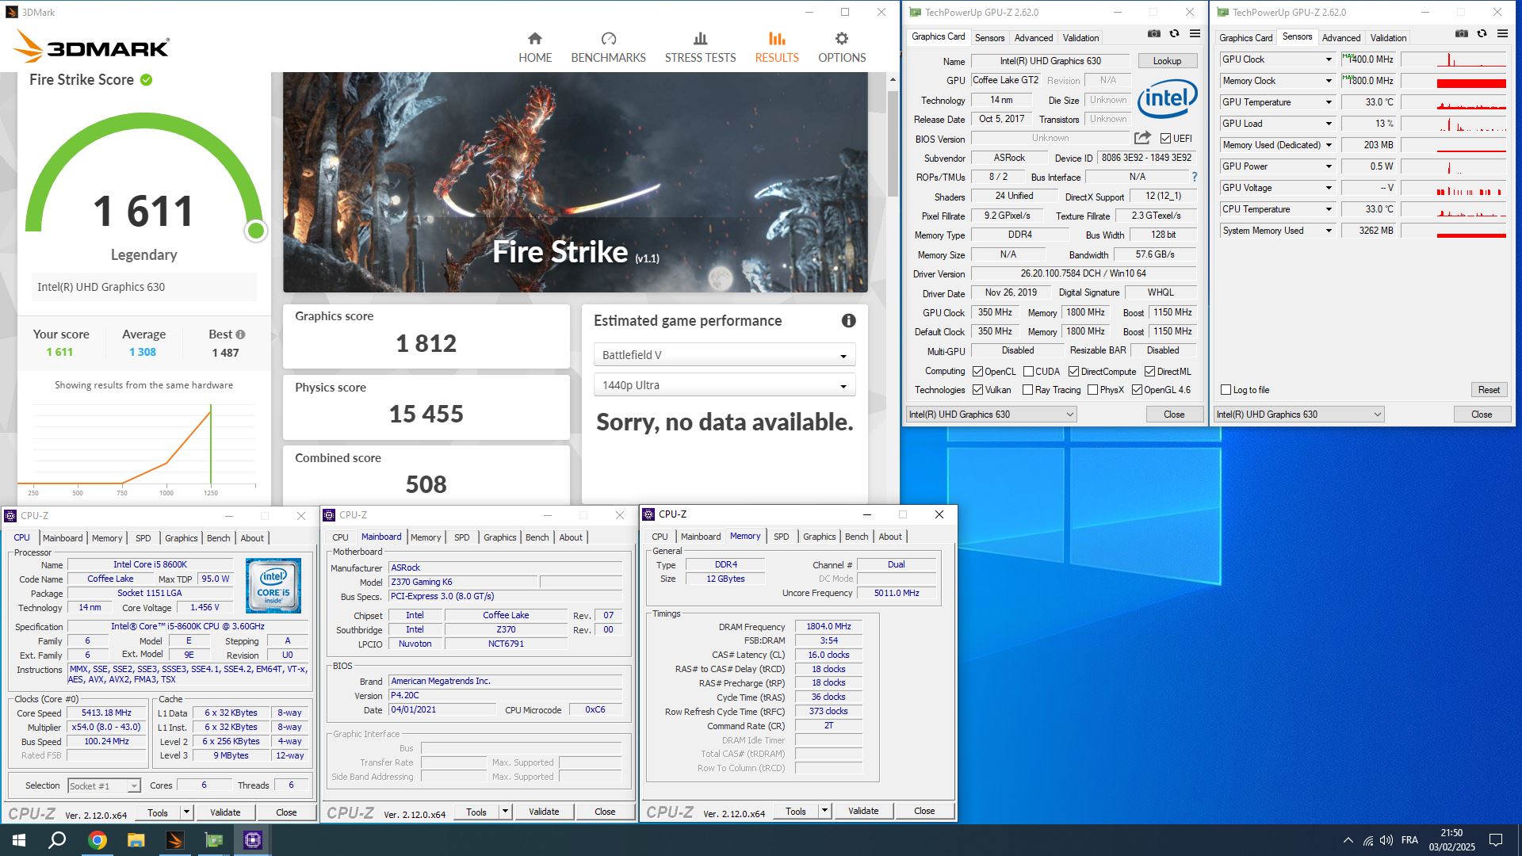The width and height of the screenshot is (1522, 856).
Task: Open hamburger menu in GPU-Z Sensors window
Action: (1502, 34)
